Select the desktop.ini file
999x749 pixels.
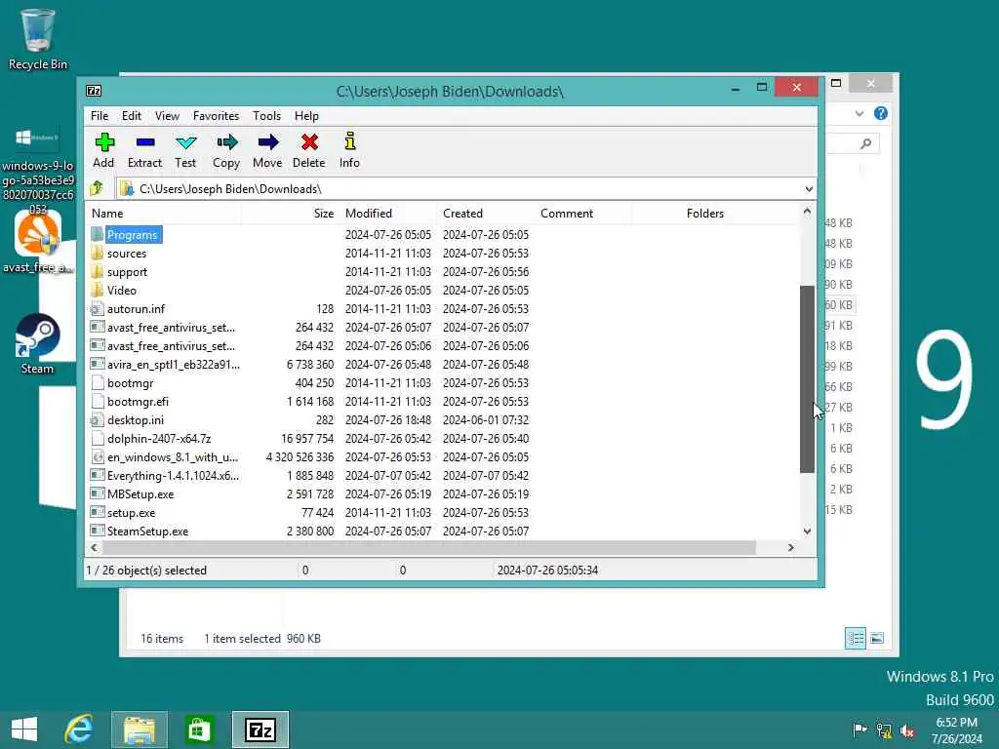(135, 420)
